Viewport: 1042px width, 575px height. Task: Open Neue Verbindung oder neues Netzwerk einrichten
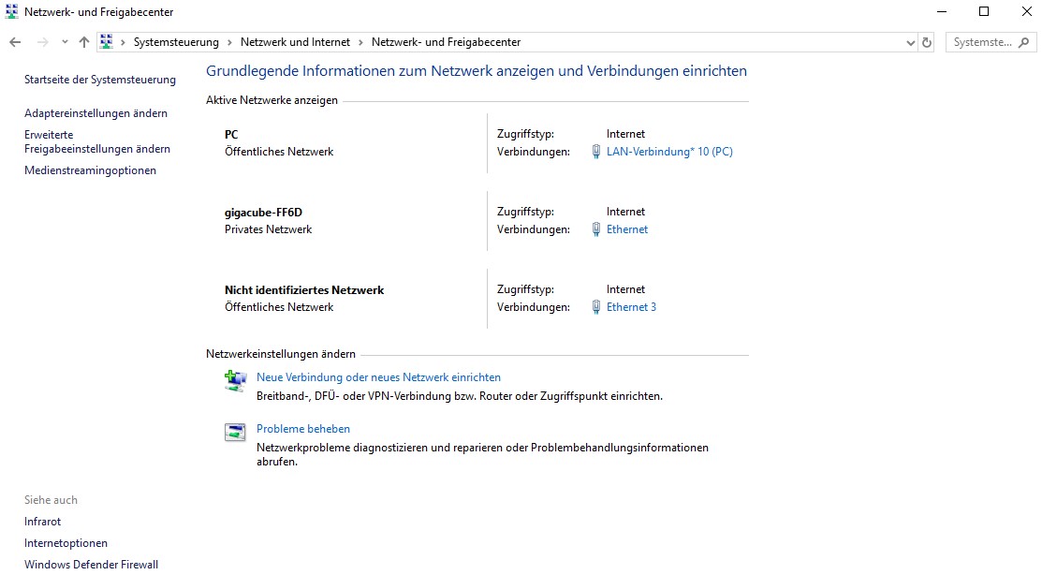378,376
